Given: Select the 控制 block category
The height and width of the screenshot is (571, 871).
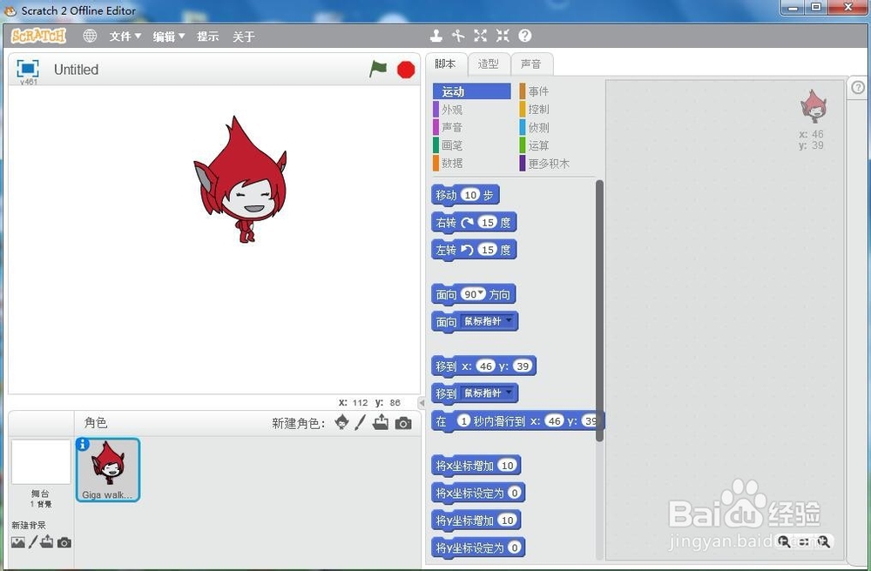Looking at the screenshot, I should point(557,110).
